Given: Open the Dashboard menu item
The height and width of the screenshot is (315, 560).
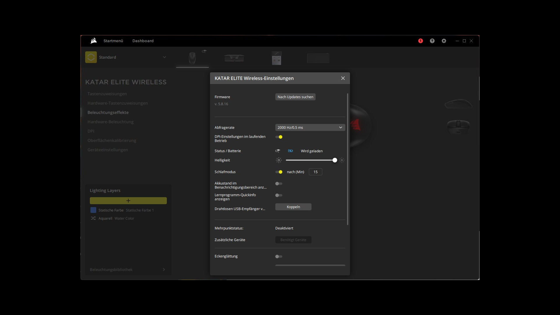Looking at the screenshot, I should click(143, 41).
